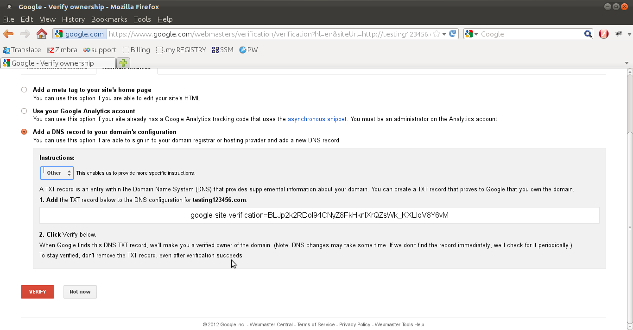Image resolution: width=633 pixels, height=330 pixels.
Task: Click the testing123456.com domain text
Action: click(219, 200)
